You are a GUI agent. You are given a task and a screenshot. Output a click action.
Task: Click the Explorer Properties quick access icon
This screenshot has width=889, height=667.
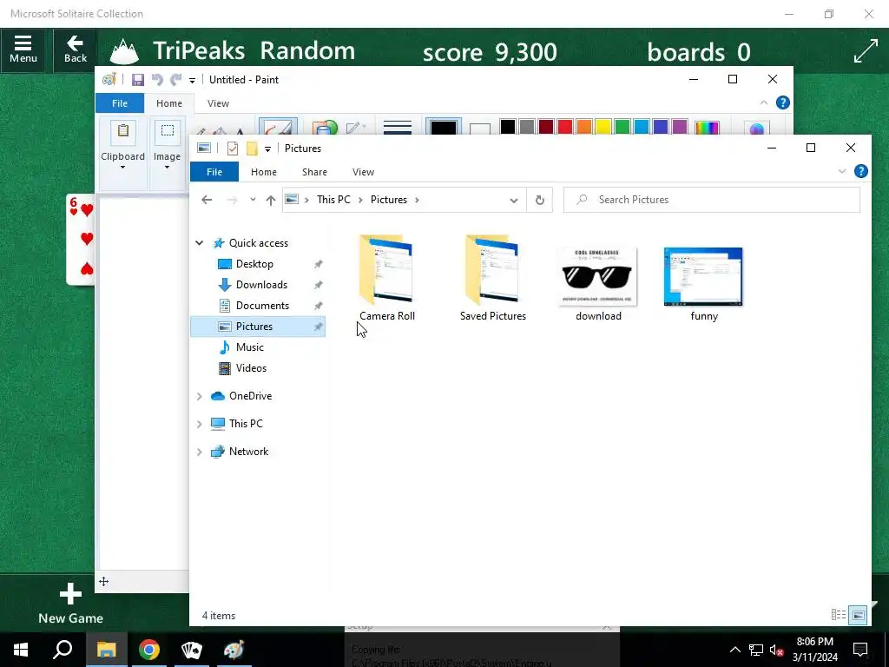click(x=233, y=149)
